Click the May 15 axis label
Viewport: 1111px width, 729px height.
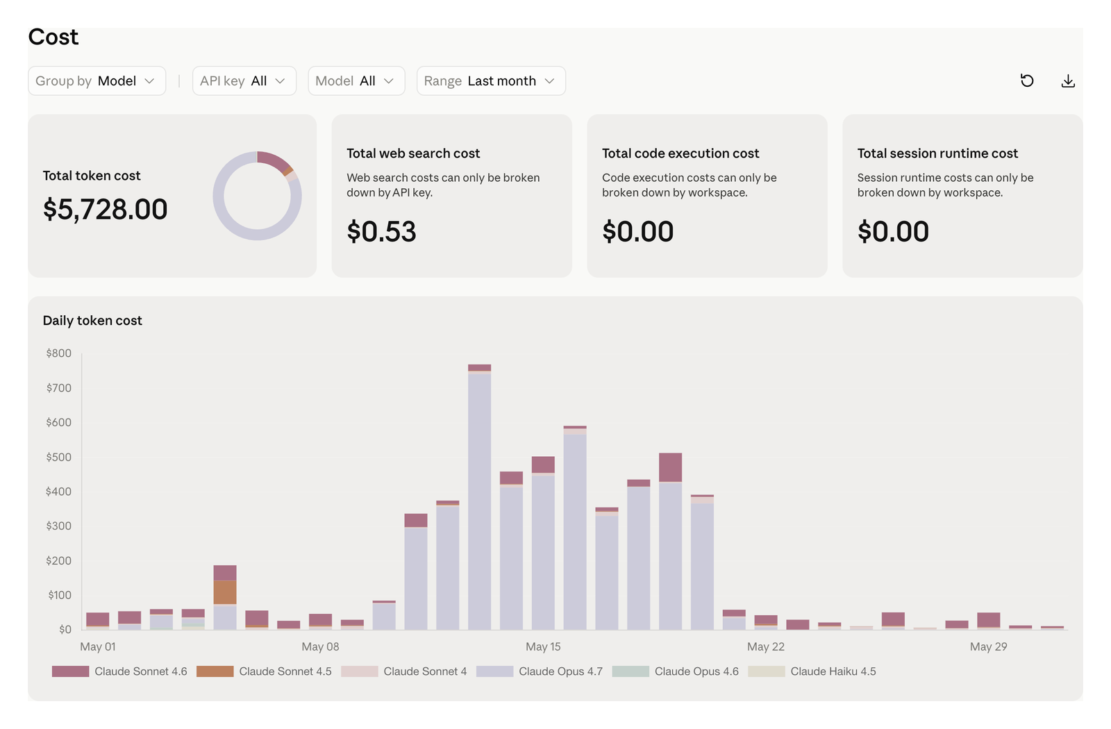coord(543,646)
